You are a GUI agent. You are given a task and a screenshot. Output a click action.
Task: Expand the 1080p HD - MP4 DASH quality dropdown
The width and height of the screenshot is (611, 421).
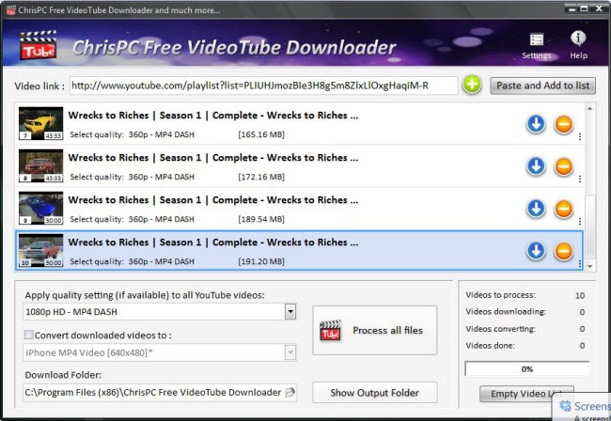point(290,312)
